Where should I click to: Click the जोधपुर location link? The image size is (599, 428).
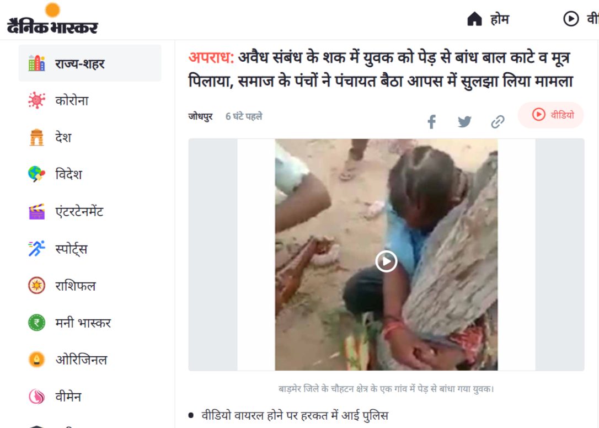coord(201,116)
